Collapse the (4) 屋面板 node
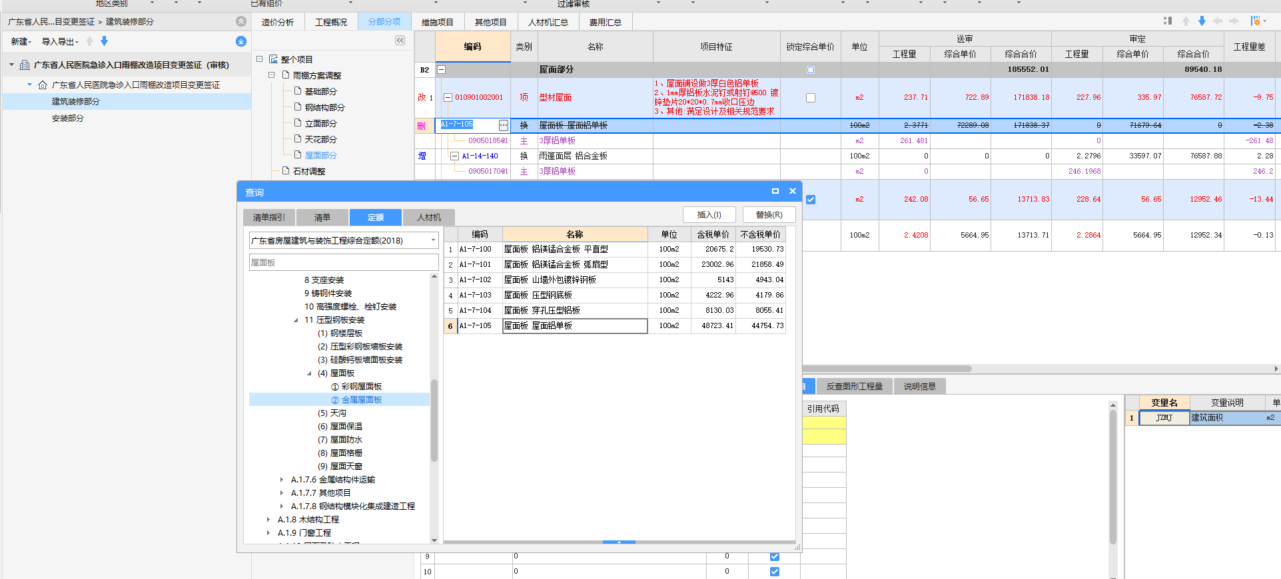1281x579 pixels. point(309,373)
